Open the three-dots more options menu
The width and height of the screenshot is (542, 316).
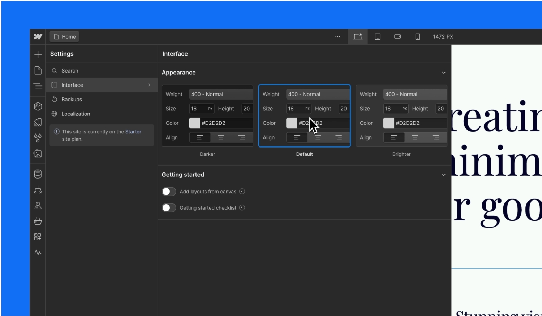pyautogui.click(x=337, y=37)
